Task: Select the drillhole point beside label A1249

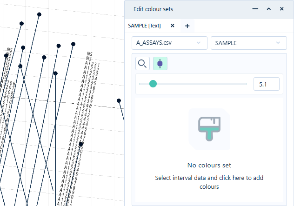Action: 81,144
